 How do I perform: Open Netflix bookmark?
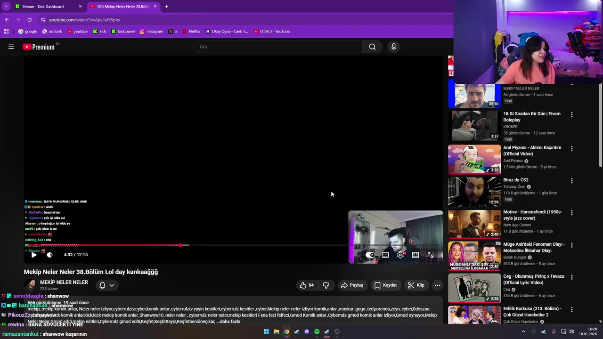[191, 32]
